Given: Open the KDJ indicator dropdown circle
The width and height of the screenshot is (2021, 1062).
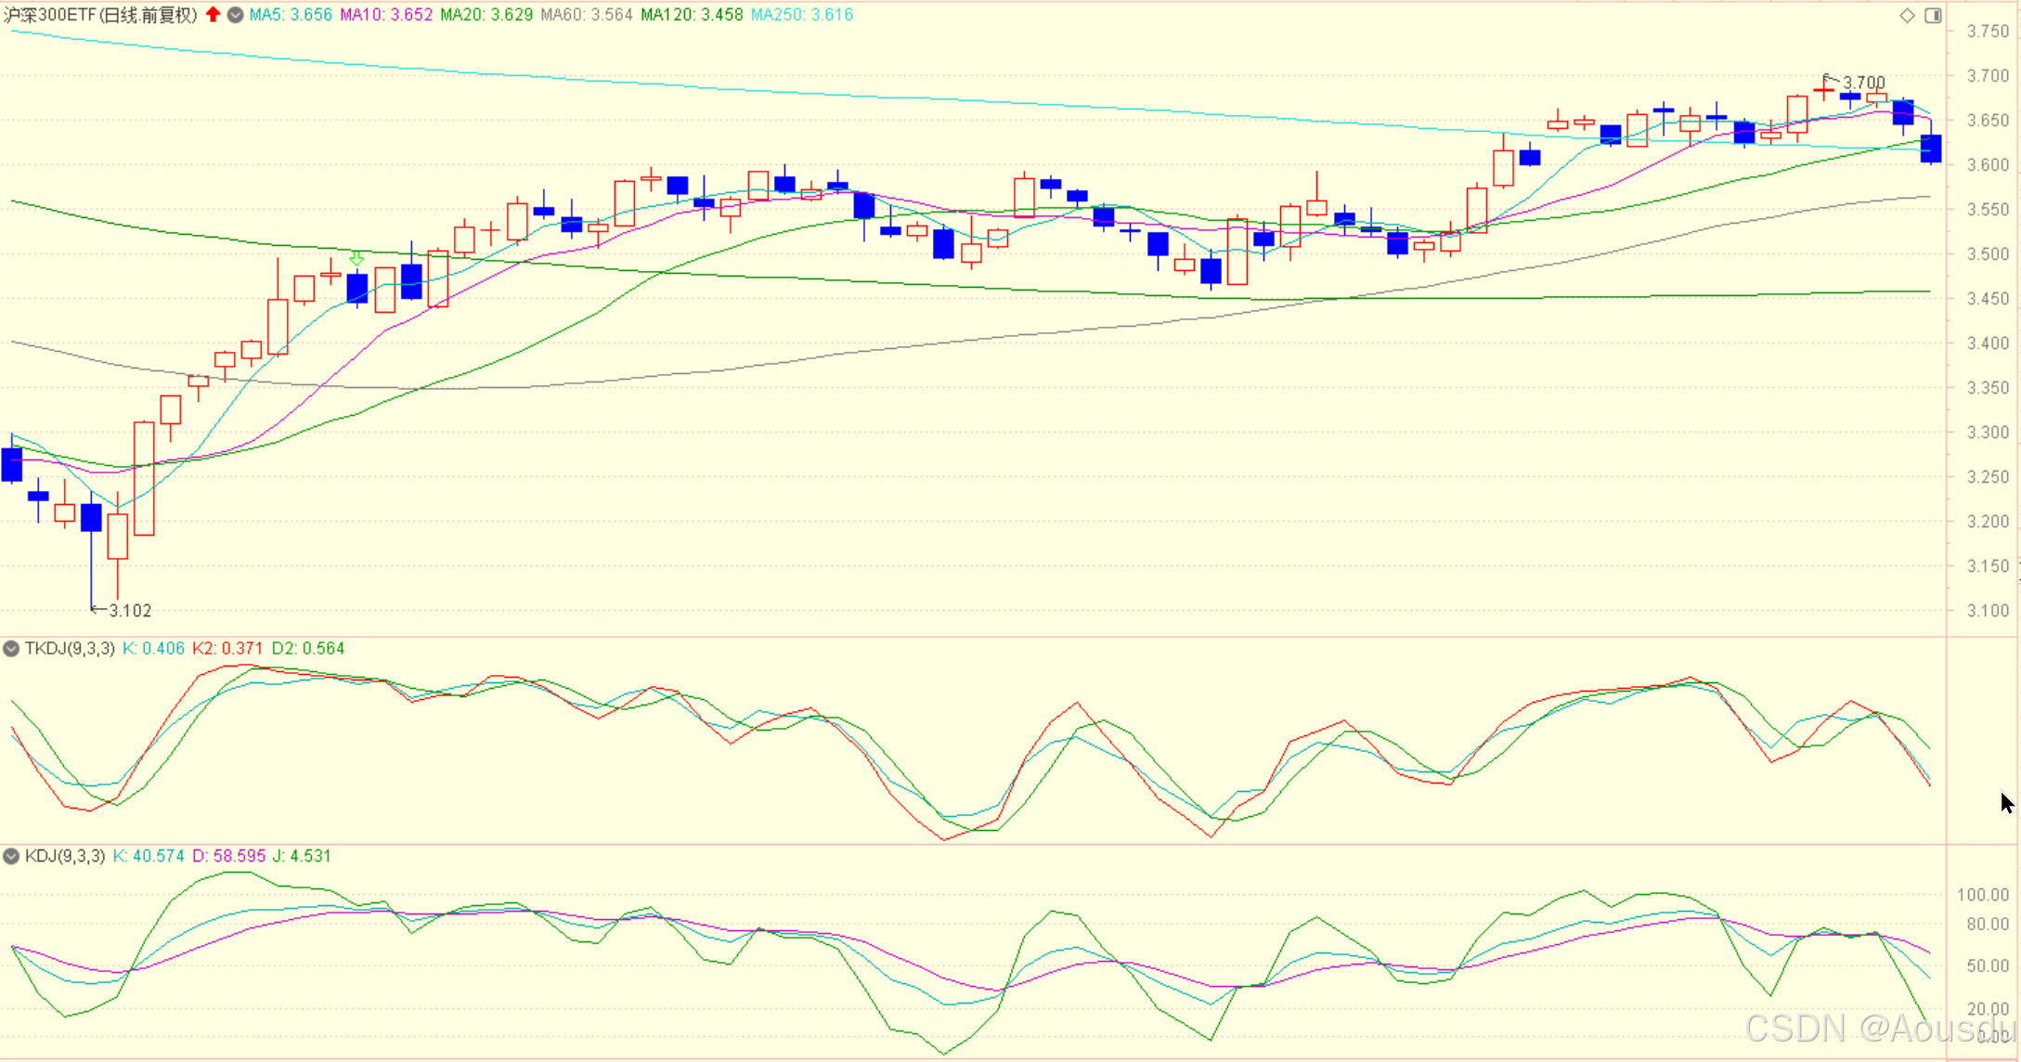Looking at the screenshot, I should [11, 856].
